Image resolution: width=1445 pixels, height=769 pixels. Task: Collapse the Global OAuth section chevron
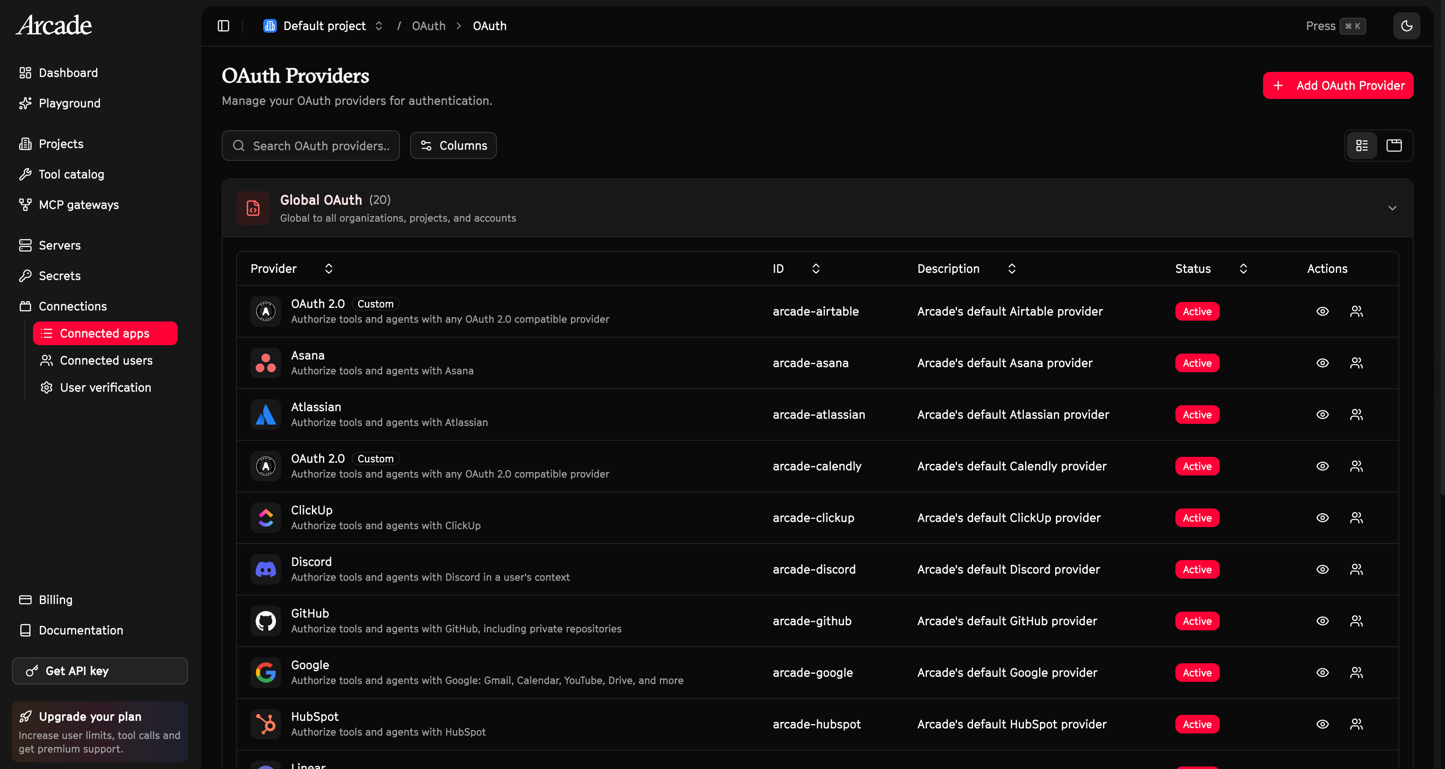click(x=1392, y=208)
